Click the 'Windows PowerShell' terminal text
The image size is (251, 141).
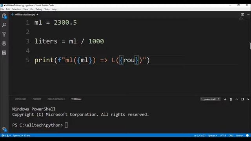coord(34,109)
